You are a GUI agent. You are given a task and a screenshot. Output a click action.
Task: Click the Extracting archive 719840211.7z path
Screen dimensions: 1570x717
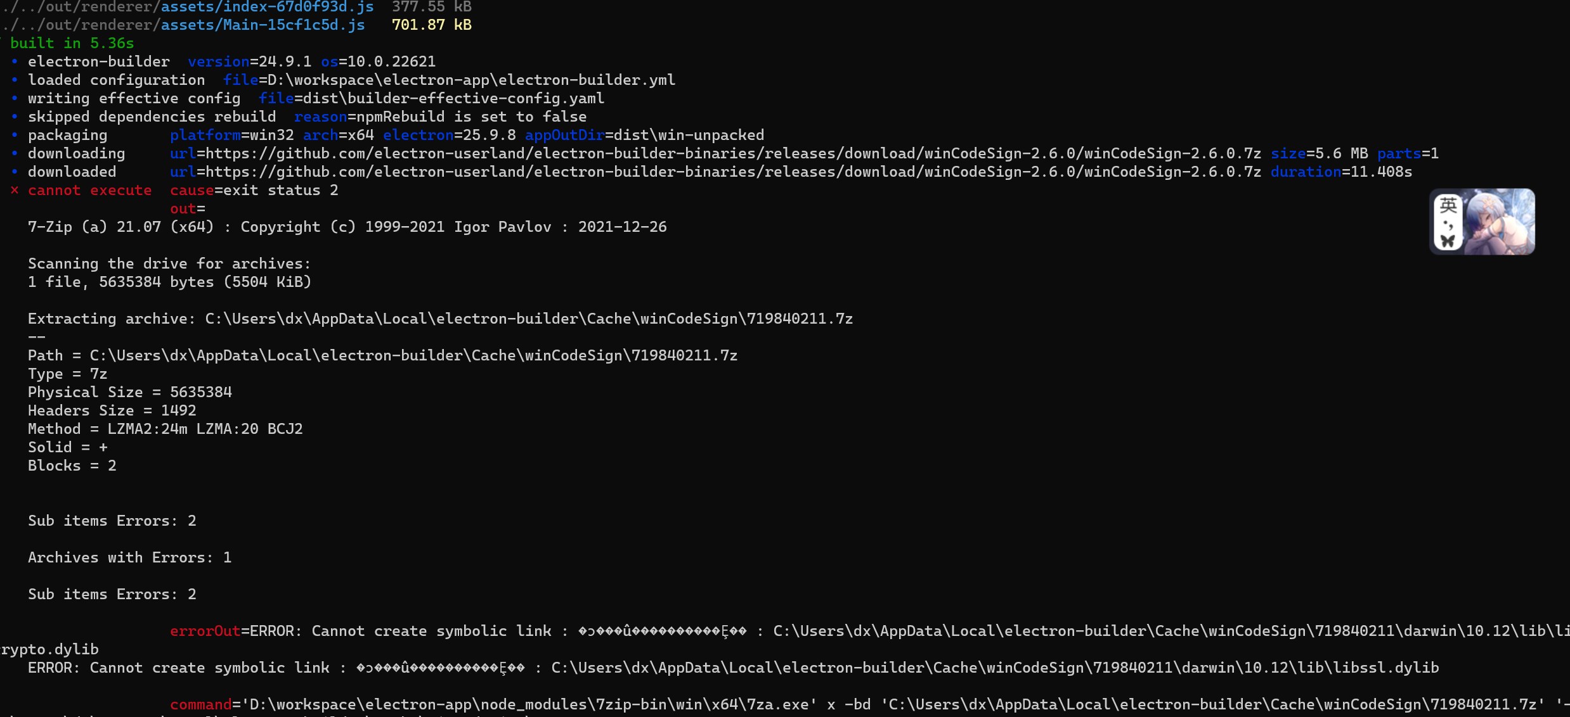pyautogui.click(x=529, y=319)
